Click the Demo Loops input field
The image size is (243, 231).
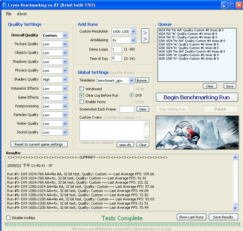click(117, 49)
